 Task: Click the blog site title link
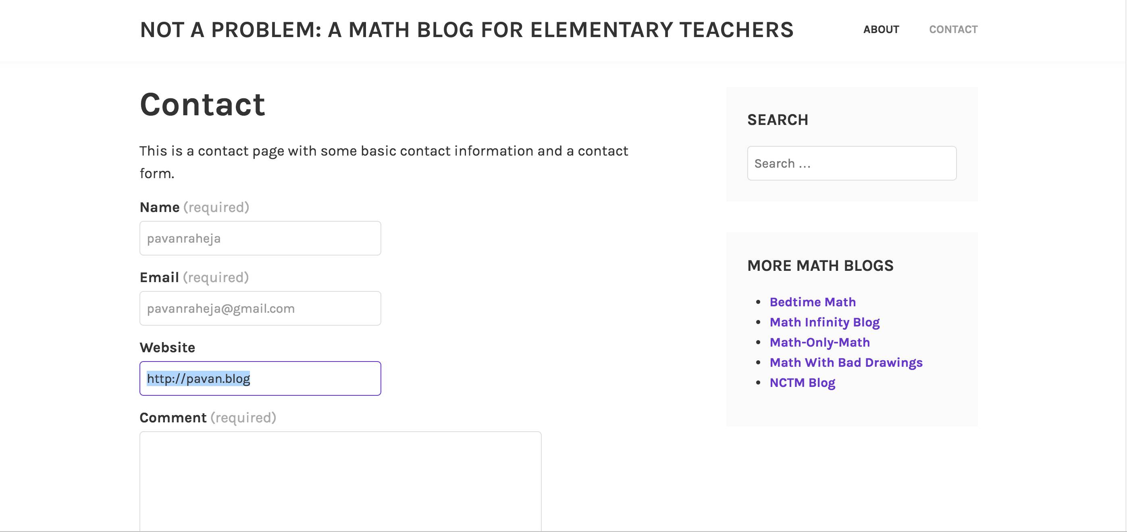(466, 30)
